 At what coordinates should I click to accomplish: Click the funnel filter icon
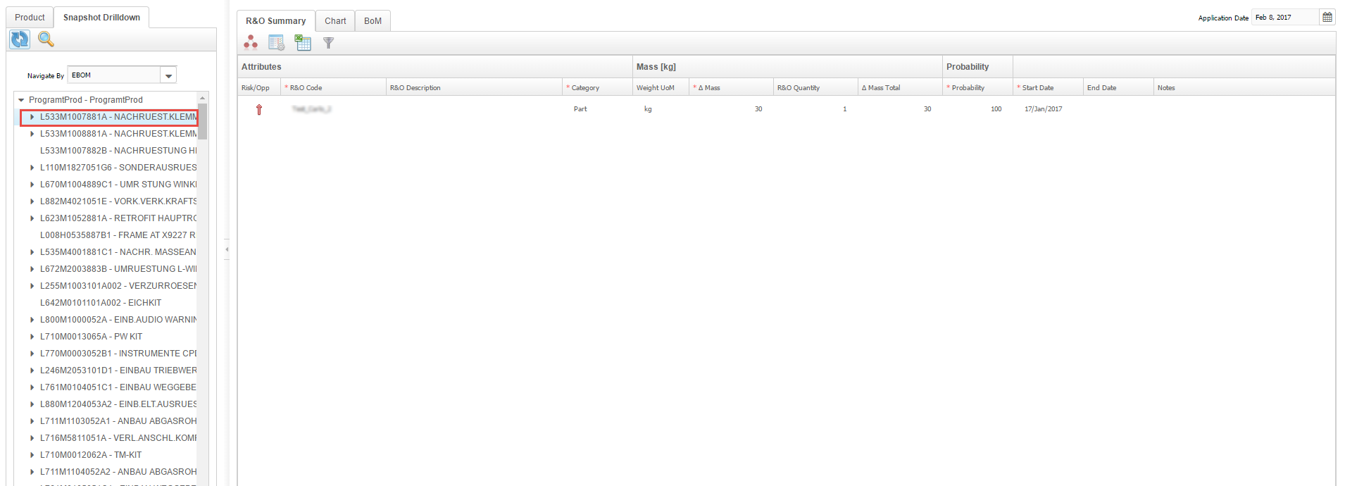[x=328, y=43]
